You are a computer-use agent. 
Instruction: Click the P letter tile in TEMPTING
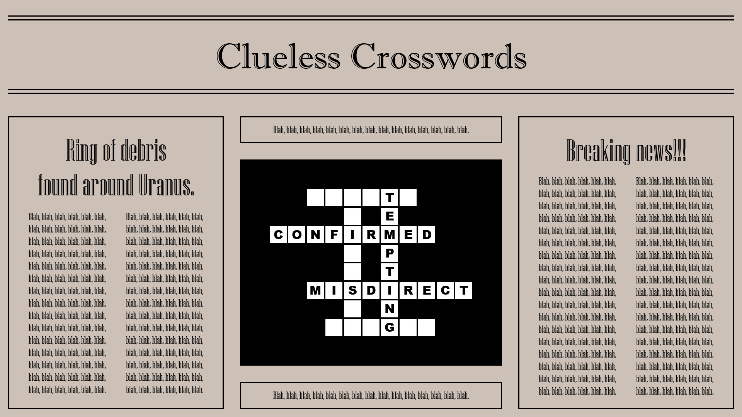point(389,253)
